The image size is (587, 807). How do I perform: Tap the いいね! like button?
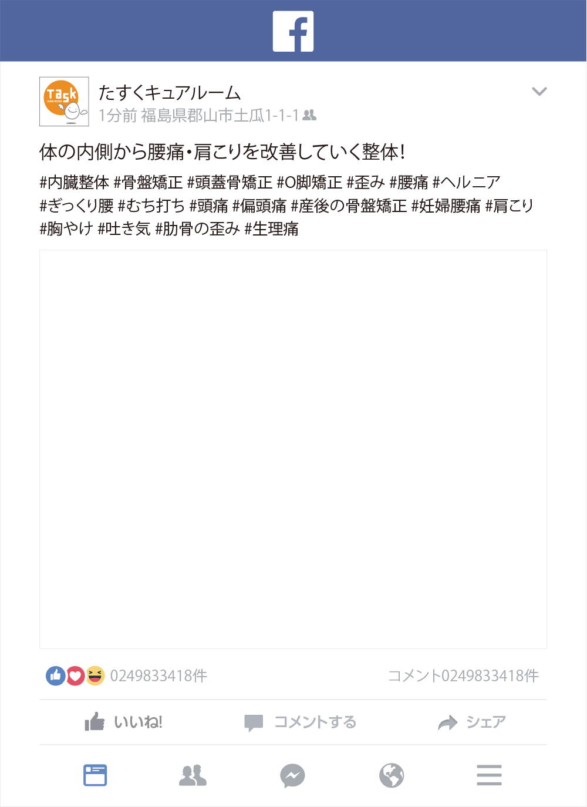(x=123, y=722)
